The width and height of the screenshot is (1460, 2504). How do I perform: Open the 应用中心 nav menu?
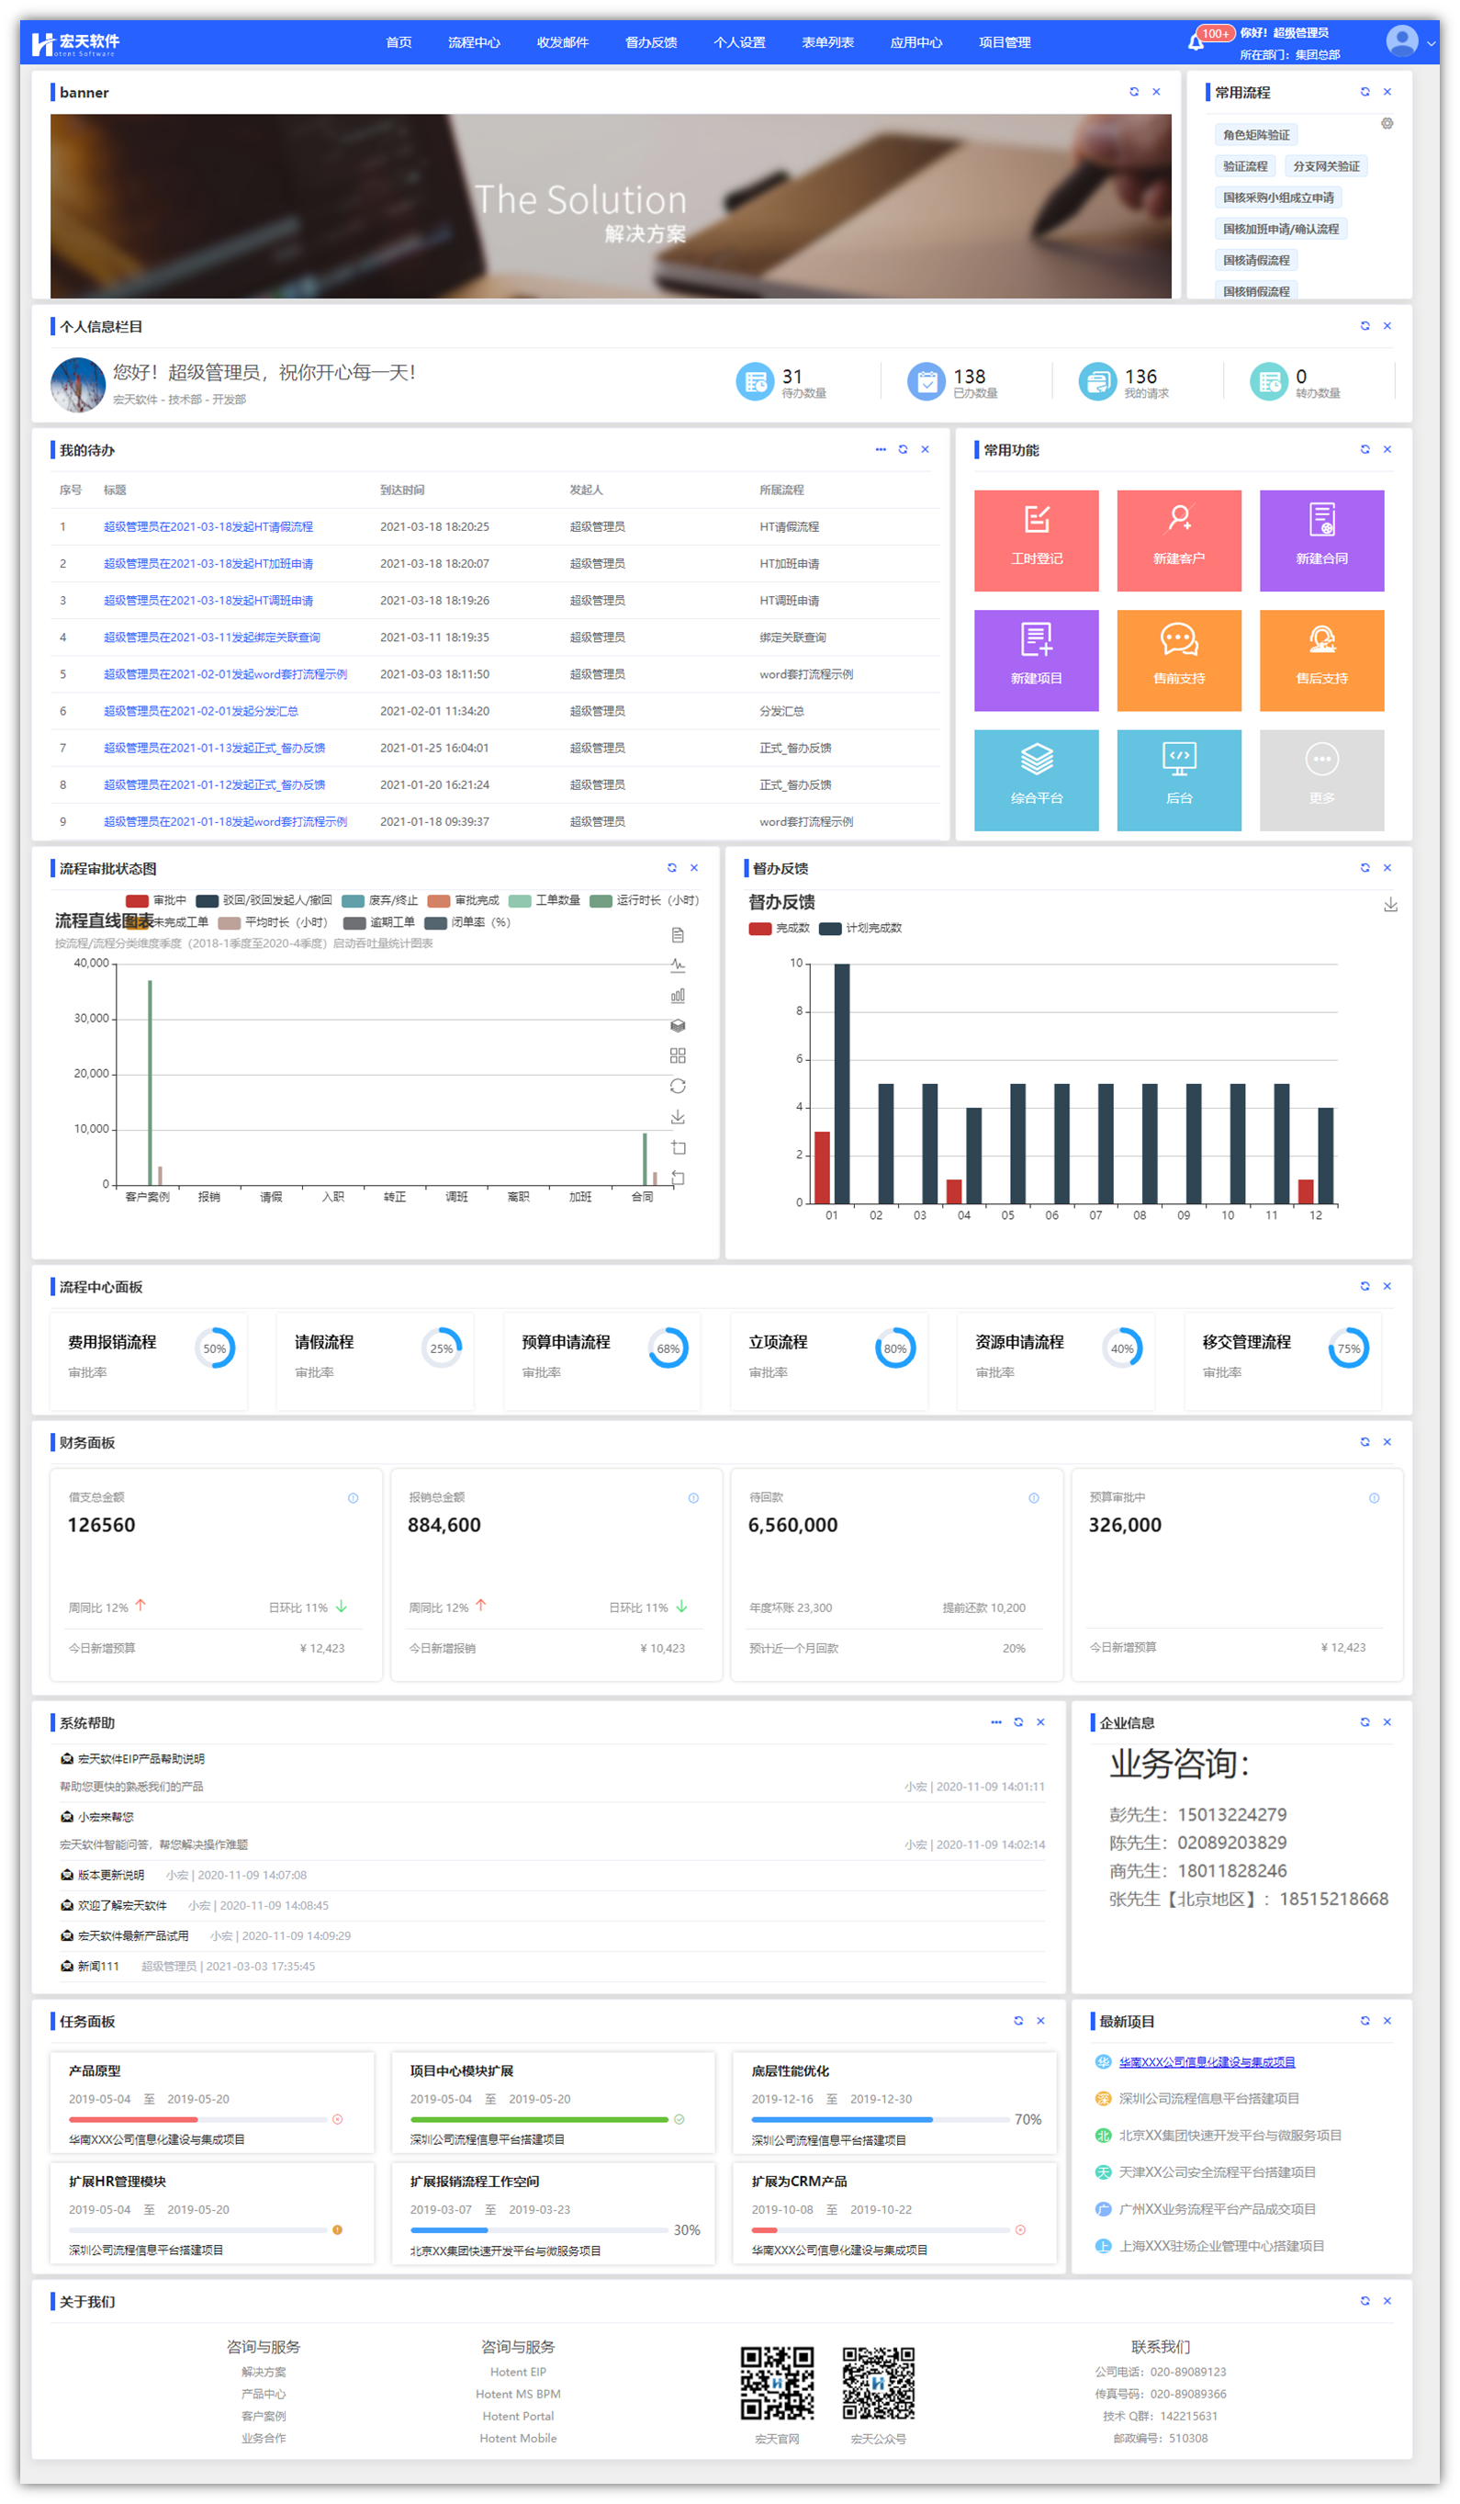tap(915, 41)
